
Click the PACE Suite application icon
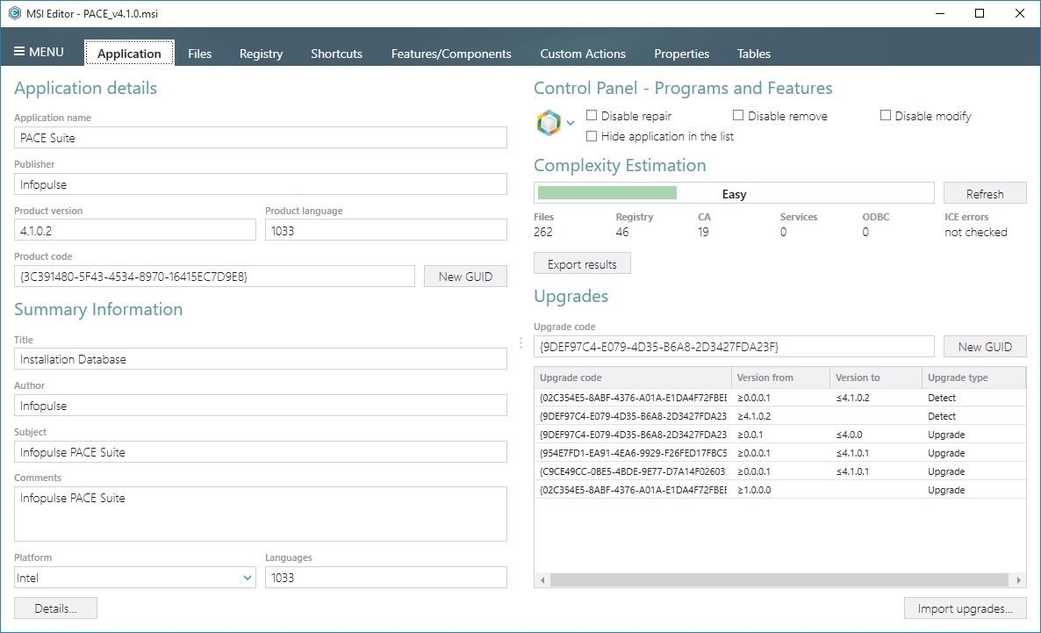[x=549, y=123]
